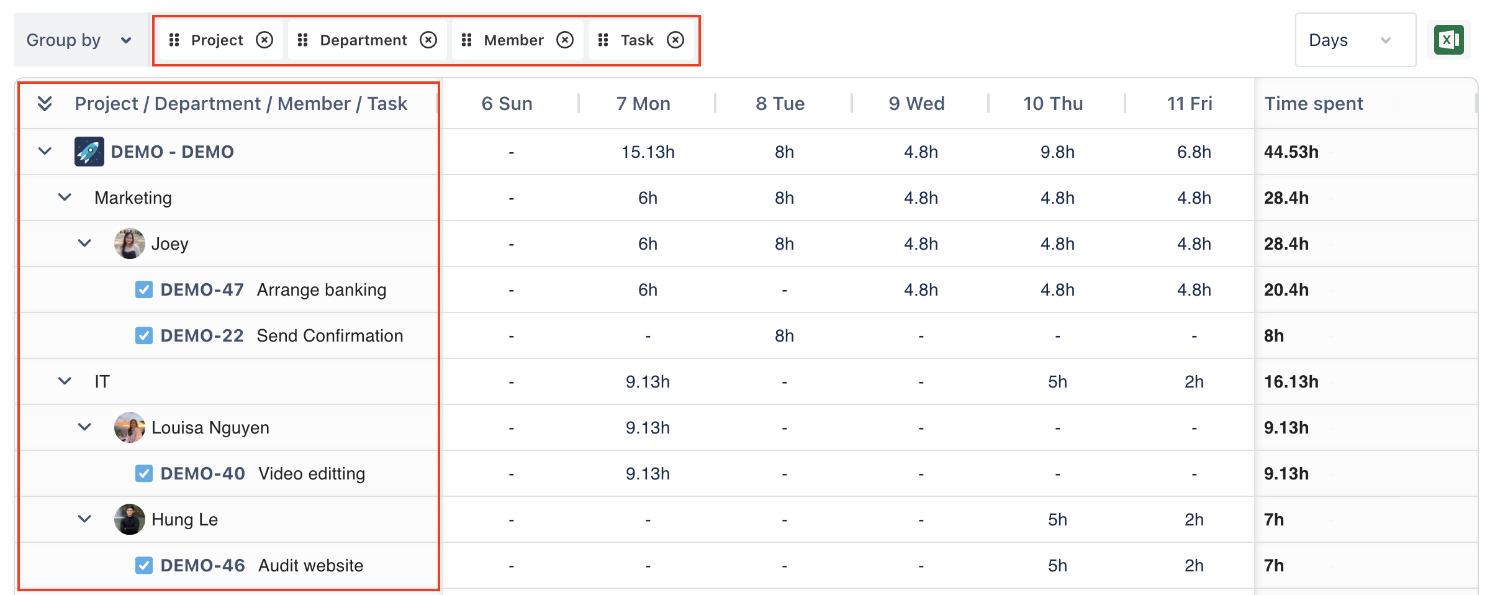Open the DEMO-40 issue link

pyautogui.click(x=202, y=474)
